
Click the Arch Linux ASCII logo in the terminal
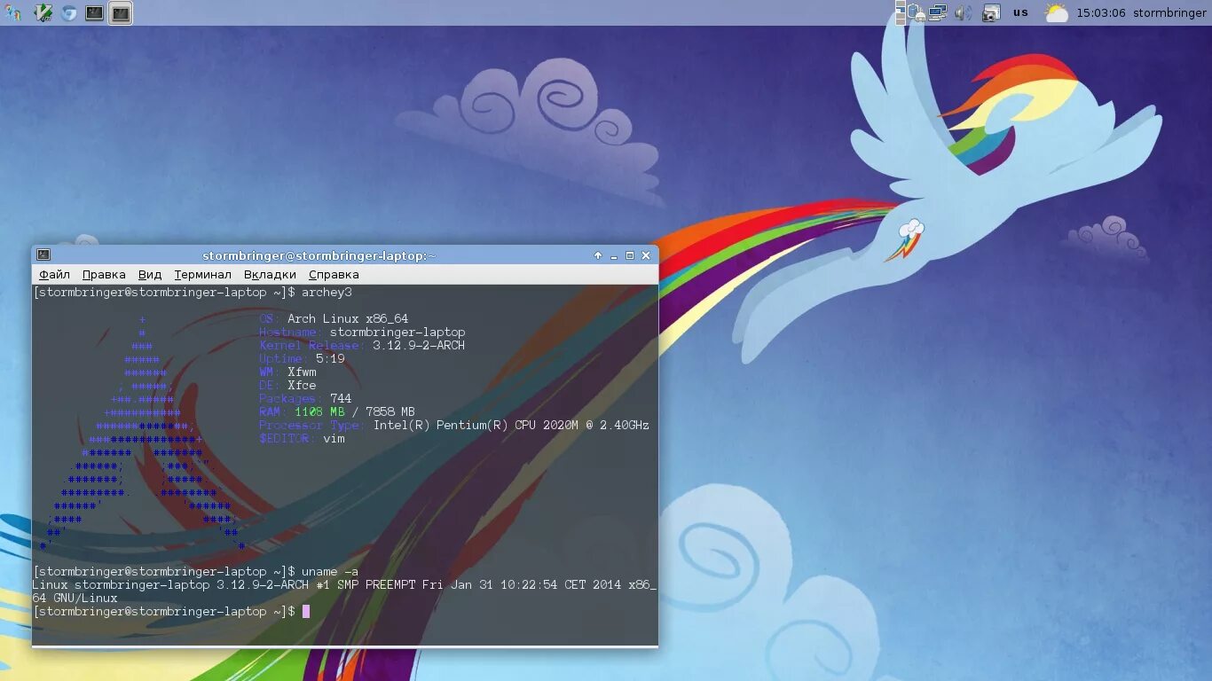(142, 432)
